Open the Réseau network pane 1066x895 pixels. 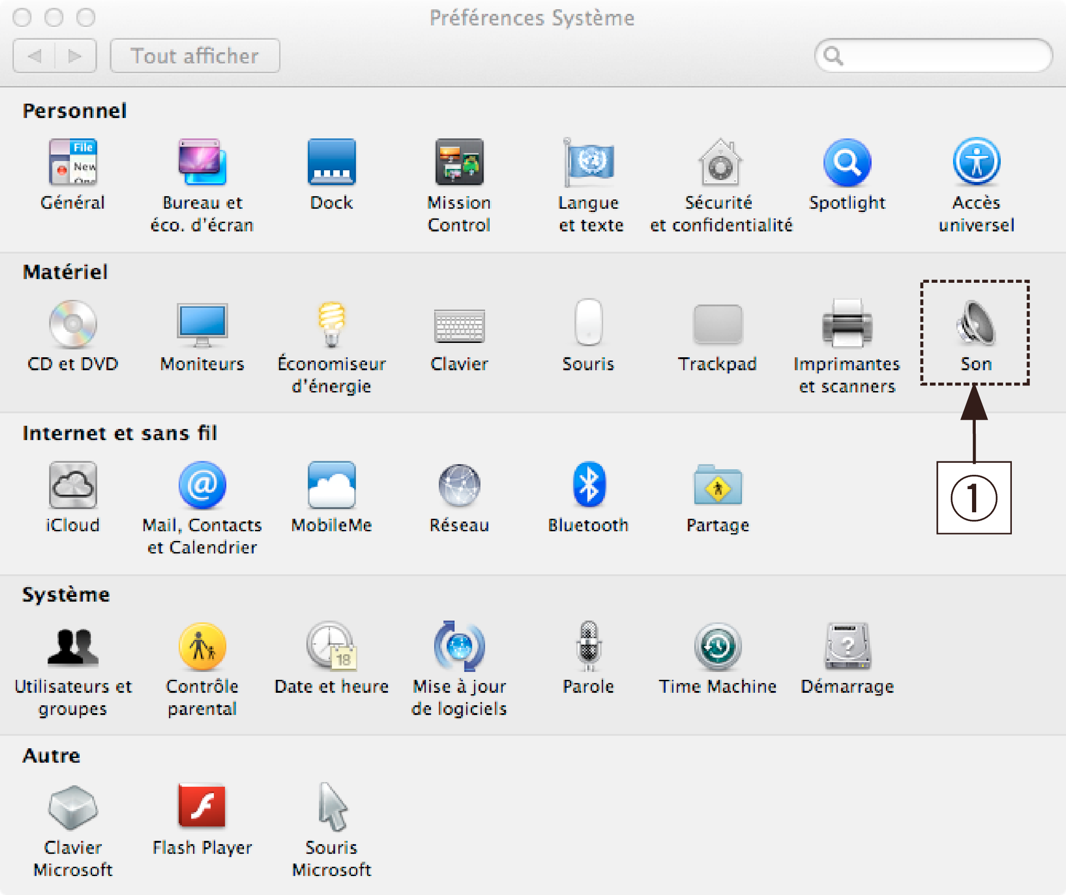(x=459, y=485)
